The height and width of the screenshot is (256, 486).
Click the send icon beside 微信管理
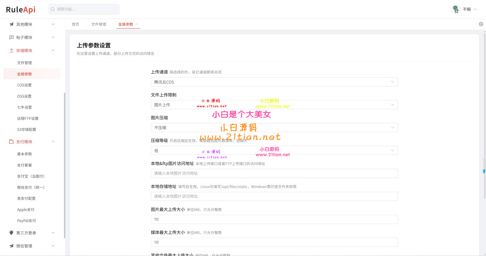point(11,246)
